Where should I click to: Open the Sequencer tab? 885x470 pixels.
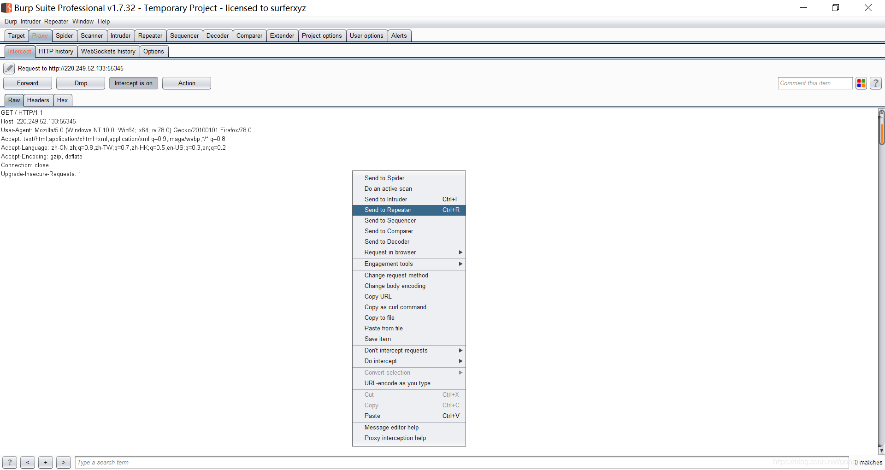184,36
